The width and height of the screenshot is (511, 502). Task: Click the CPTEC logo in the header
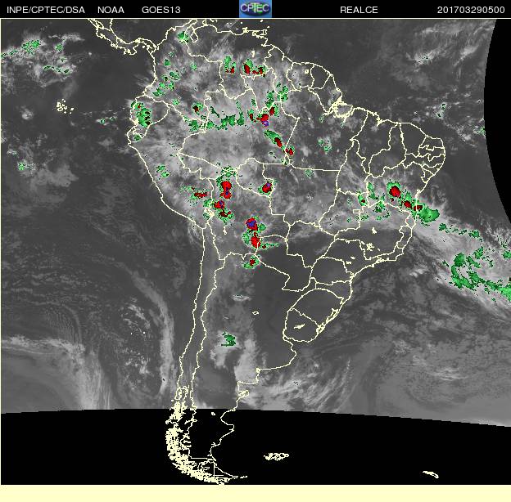[x=255, y=9]
